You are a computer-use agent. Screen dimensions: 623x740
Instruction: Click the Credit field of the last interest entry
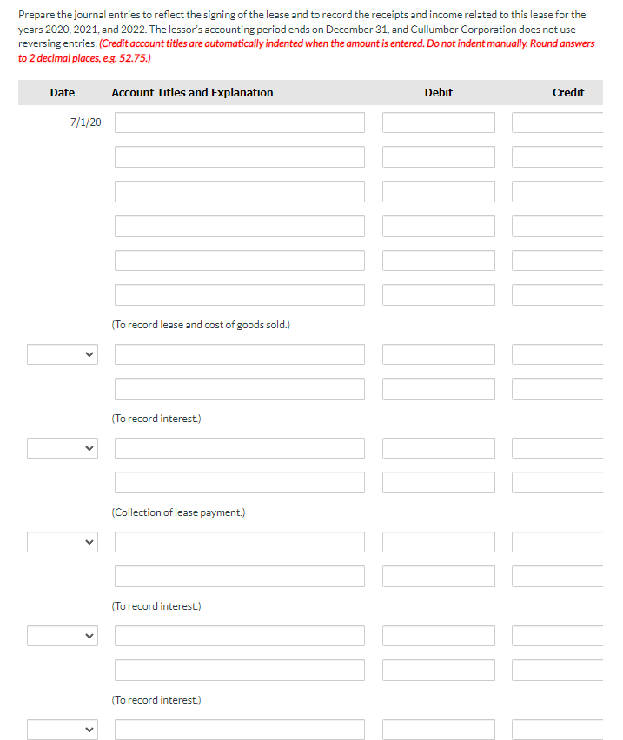click(560, 670)
